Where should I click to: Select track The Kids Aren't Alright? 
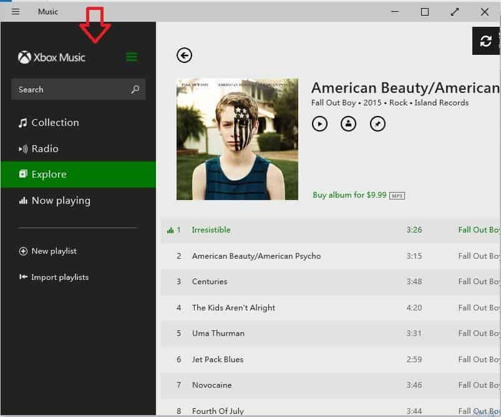(x=331, y=307)
